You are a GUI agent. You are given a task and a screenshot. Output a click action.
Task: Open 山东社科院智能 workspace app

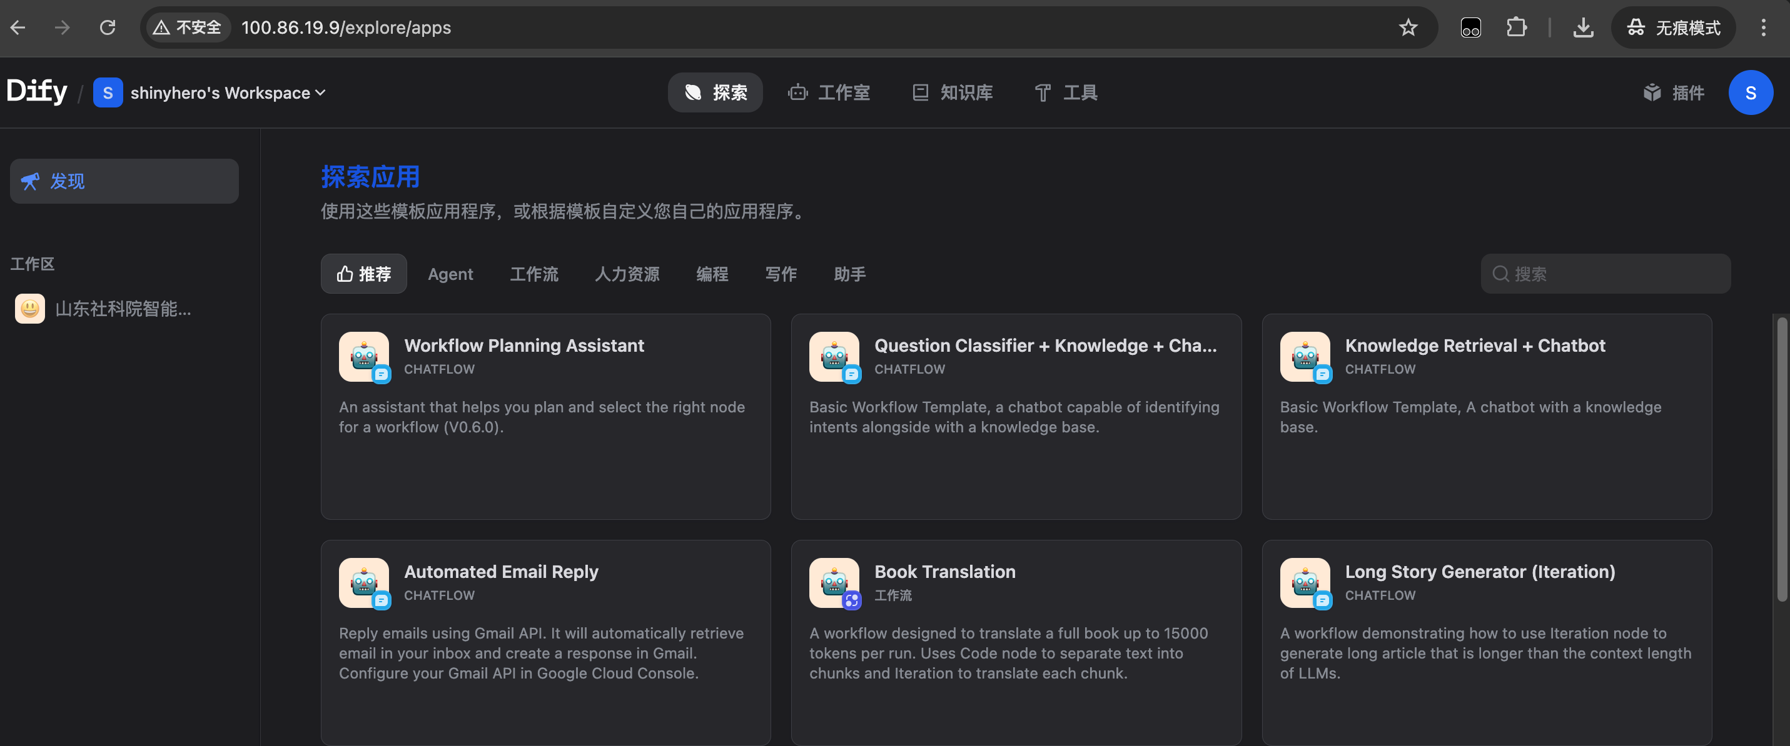pos(123,309)
